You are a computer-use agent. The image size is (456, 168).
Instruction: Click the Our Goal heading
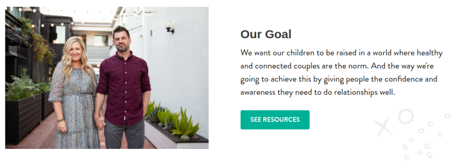(266, 34)
